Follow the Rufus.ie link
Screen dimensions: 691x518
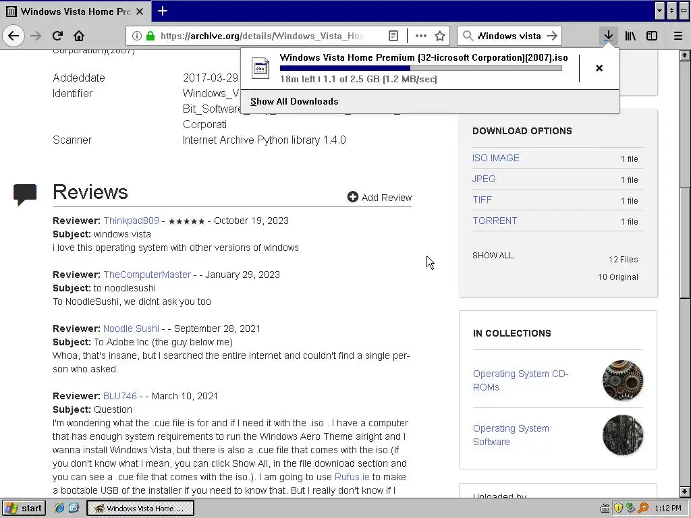[352, 477]
